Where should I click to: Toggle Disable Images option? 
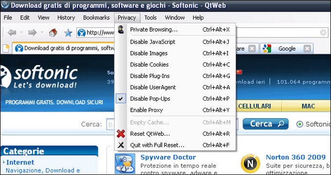tap(175, 53)
